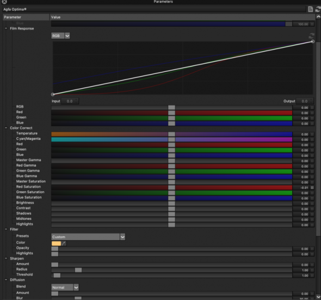This screenshot has width=321, height=300.
Task: Select the Blue Gamma parameter label
Action: click(x=27, y=176)
